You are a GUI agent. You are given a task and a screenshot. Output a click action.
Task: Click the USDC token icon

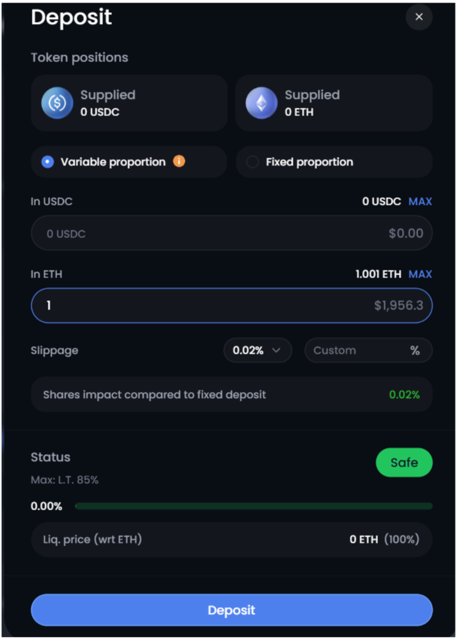tap(57, 102)
